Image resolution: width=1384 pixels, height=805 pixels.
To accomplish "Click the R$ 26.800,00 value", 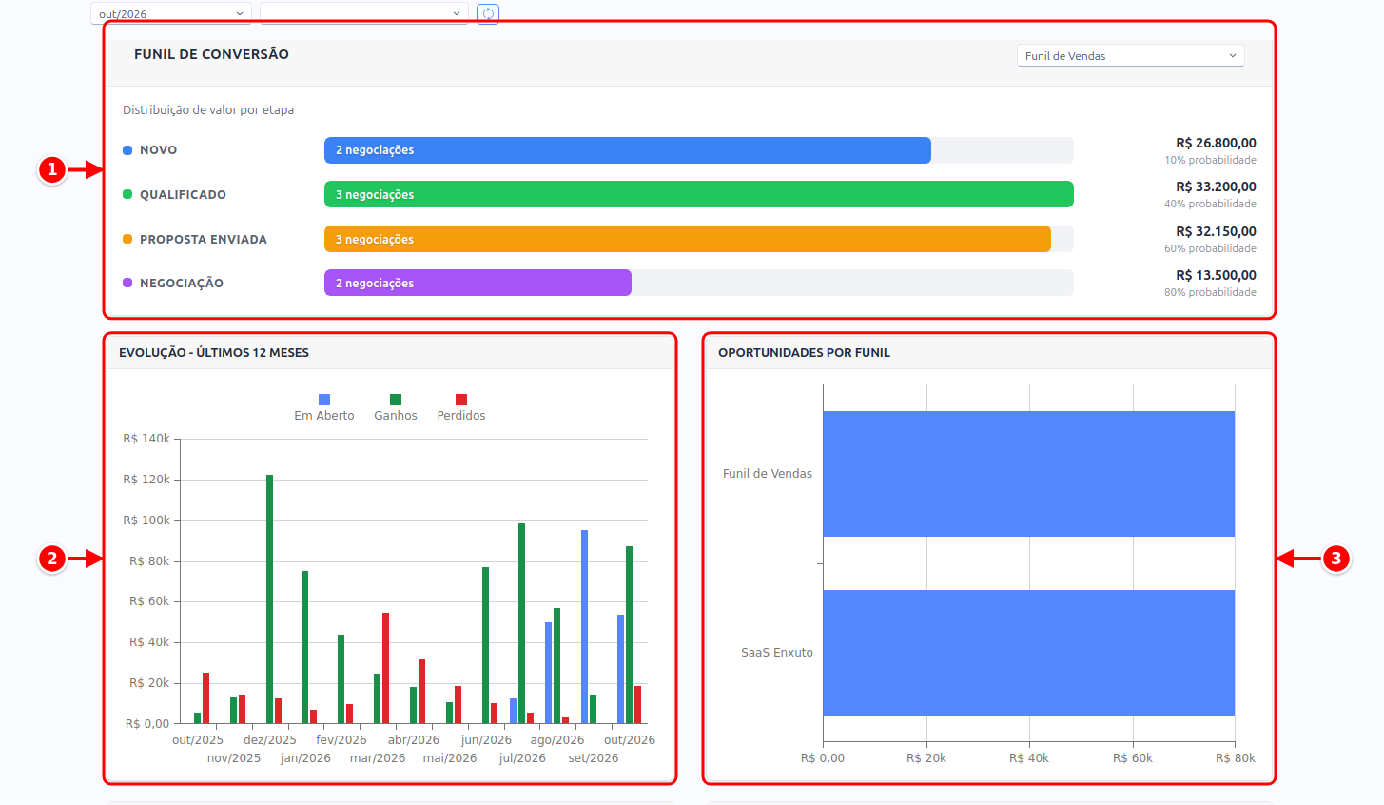I will pyautogui.click(x=1216, y=144).
